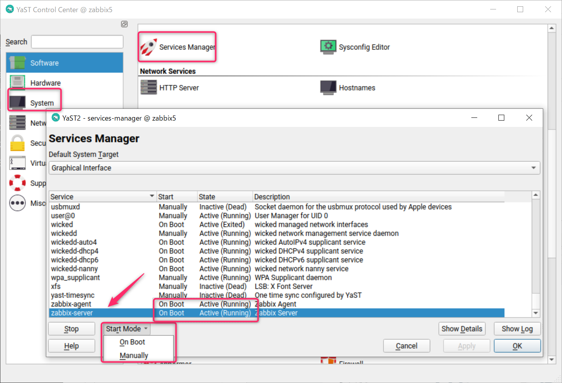Select the wickedd-auto4 service row
Viewport: 562px width, 383px height.
click(x=277, y=242)
